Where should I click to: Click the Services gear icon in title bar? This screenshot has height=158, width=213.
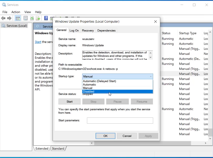click(x=4, y=5)
